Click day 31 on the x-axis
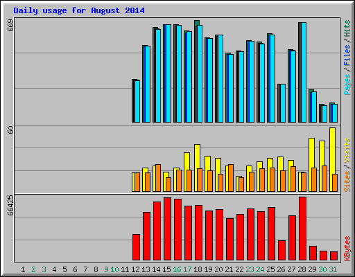 point(333,269)
